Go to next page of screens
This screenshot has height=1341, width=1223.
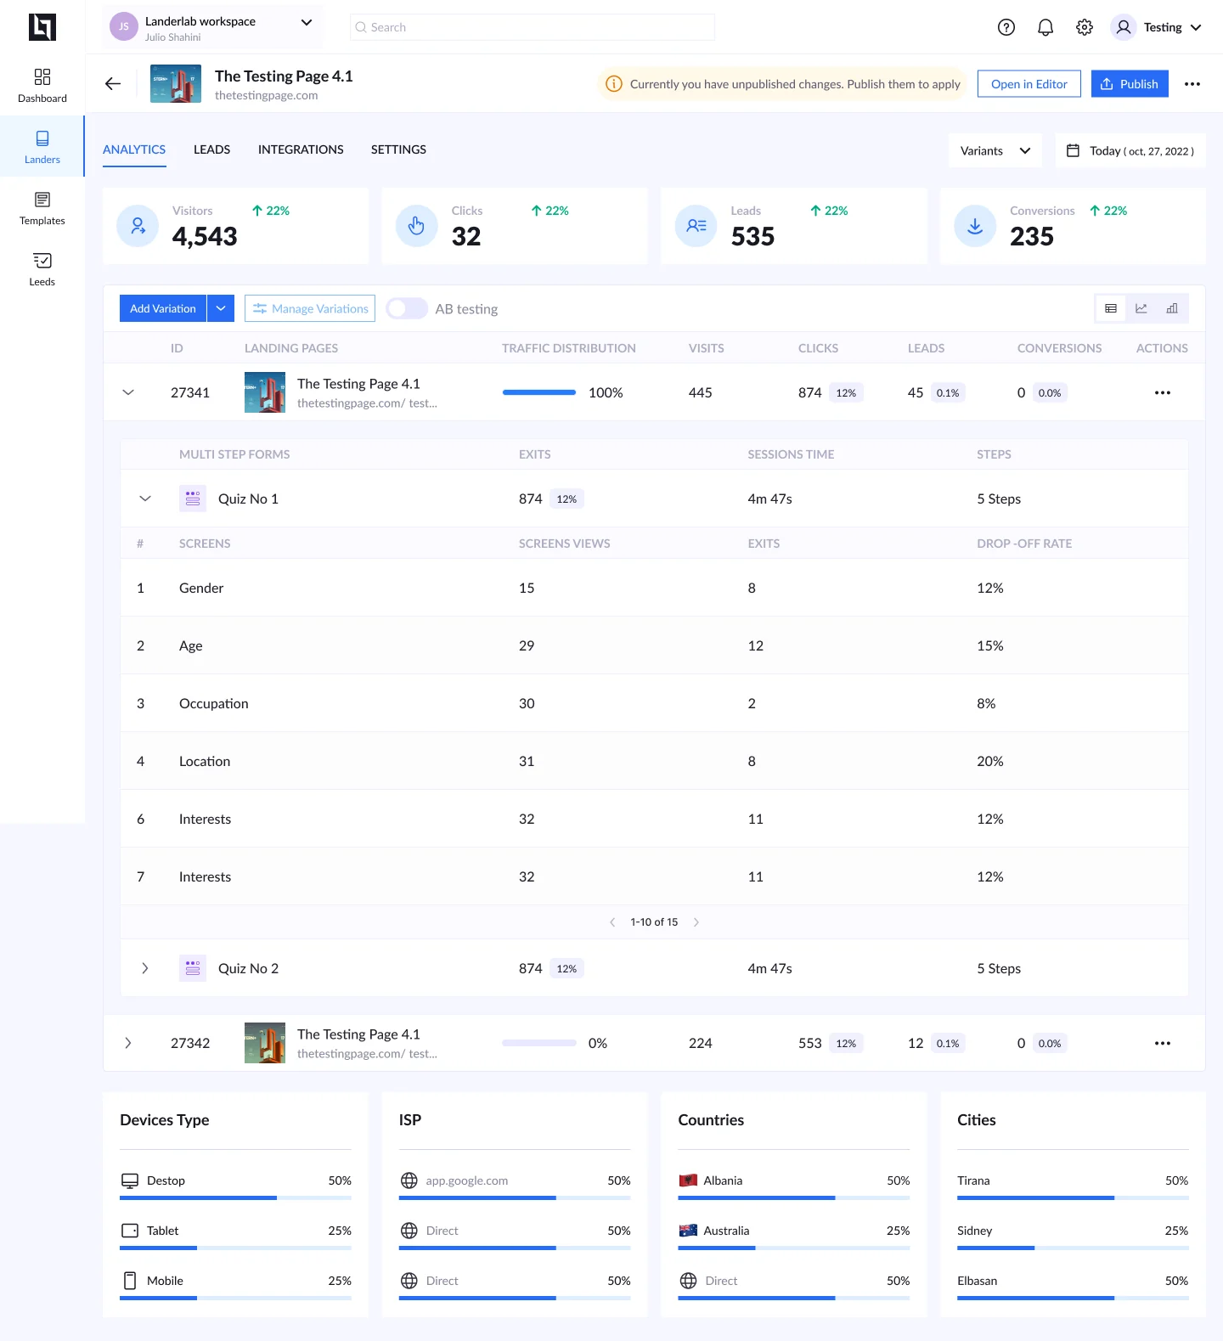[x=696, y=922]
